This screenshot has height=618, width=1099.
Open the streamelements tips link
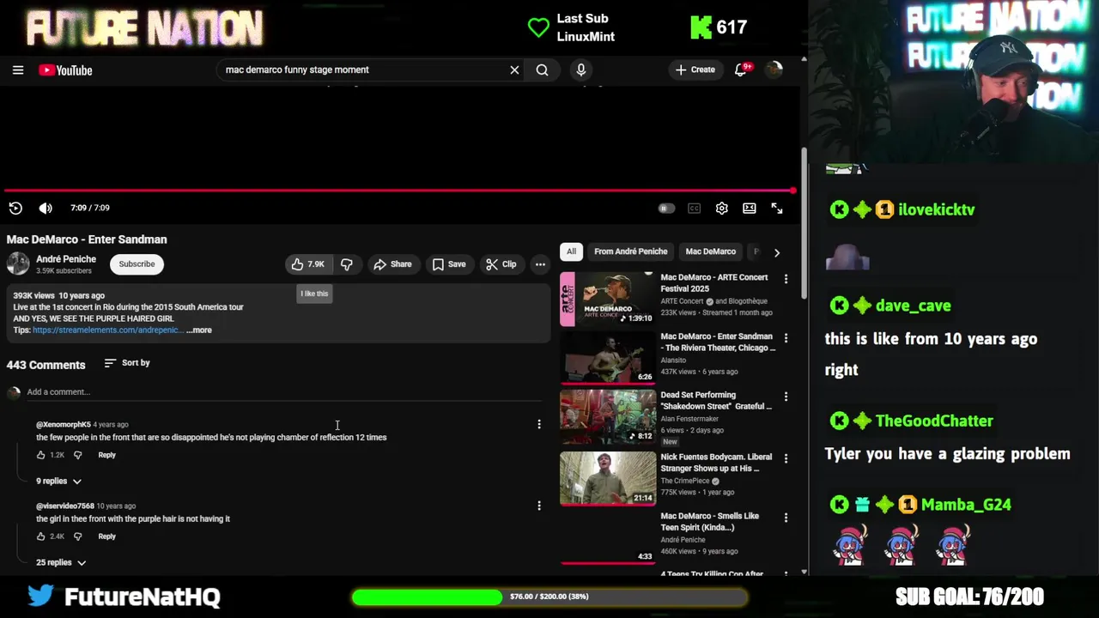point(106,330)
